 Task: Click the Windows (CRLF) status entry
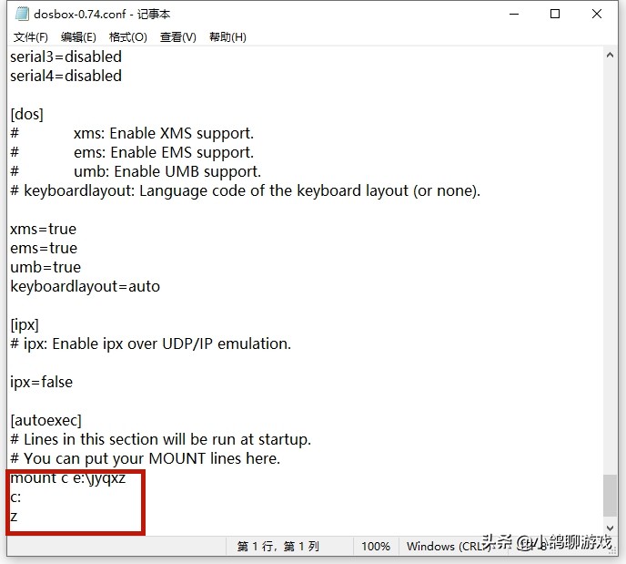448,547
